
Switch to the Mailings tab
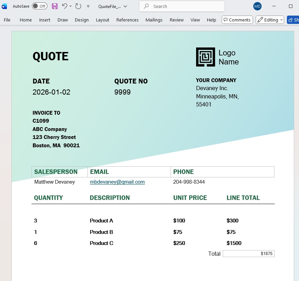154,20
